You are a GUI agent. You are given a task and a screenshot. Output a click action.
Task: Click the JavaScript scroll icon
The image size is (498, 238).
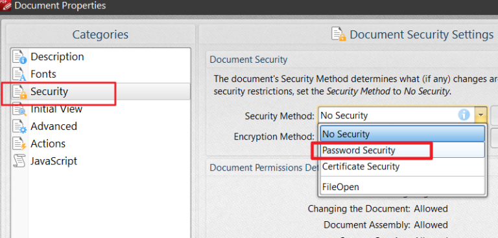[x=19, y=161]
